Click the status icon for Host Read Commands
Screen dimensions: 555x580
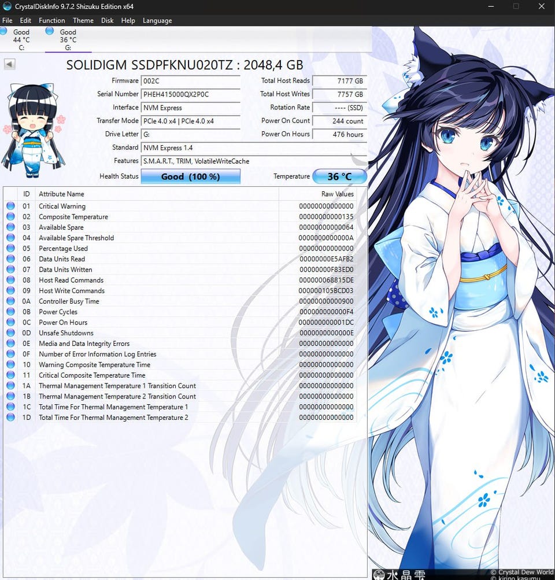11,280
